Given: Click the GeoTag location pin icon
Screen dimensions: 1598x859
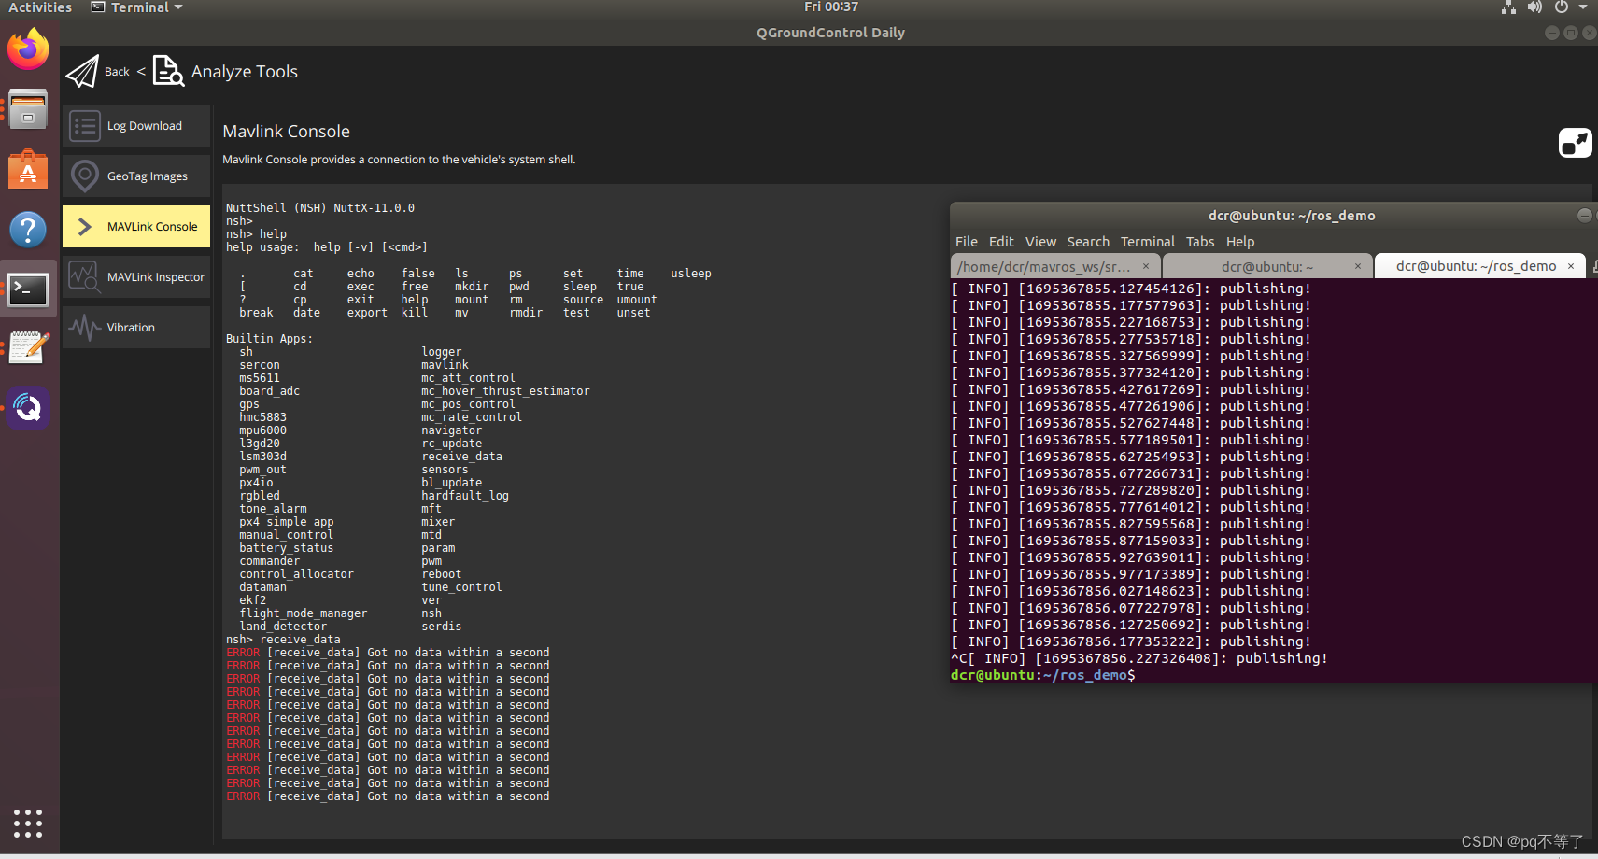Looking at the screenshot, I should point(85,176).
